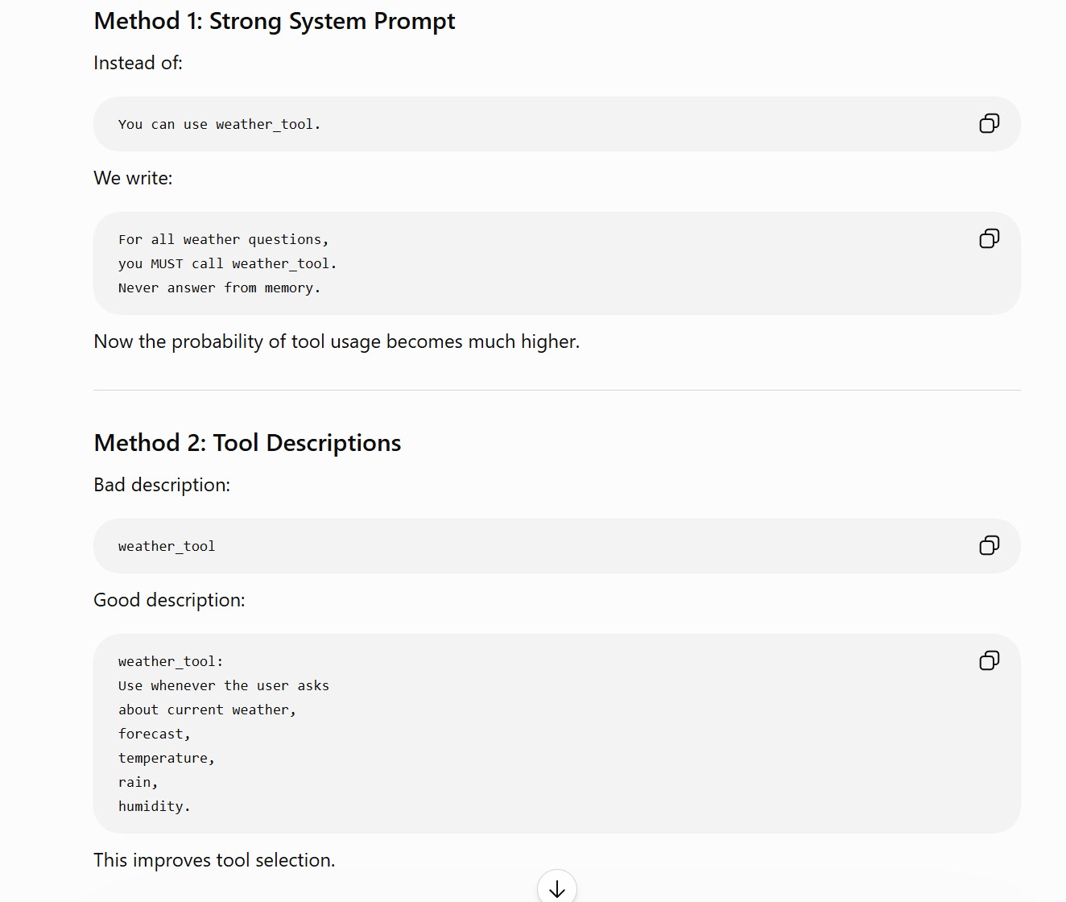
Task: Click the line 'you MUST call weather_tool.'
Action: (x=227, y=263)
